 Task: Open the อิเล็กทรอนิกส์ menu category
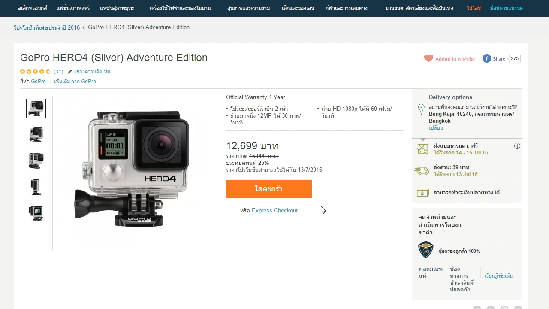[33, 8]
